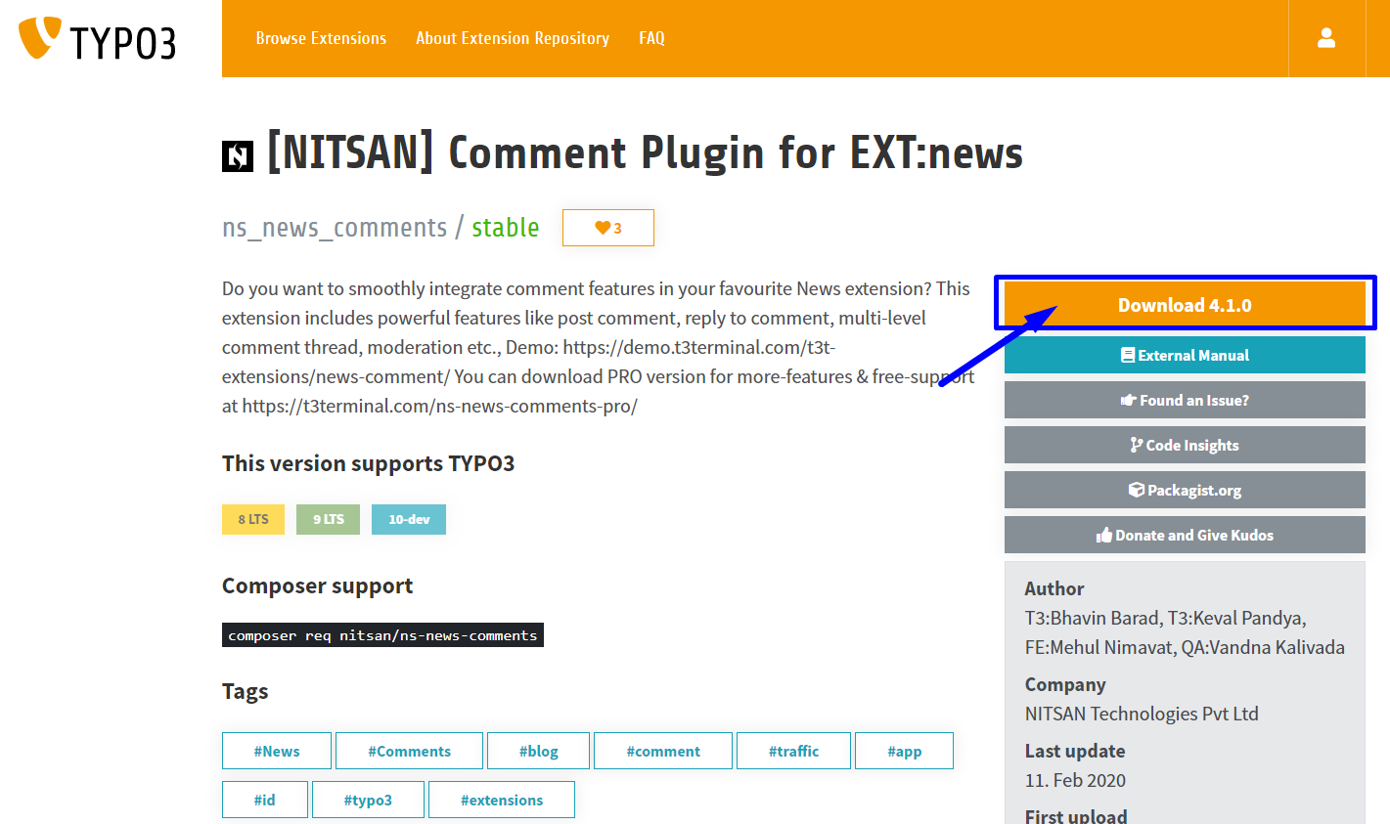Open About Extension Repository page
The width and height of the screenshot is (1390, 824).
[513, 38]
